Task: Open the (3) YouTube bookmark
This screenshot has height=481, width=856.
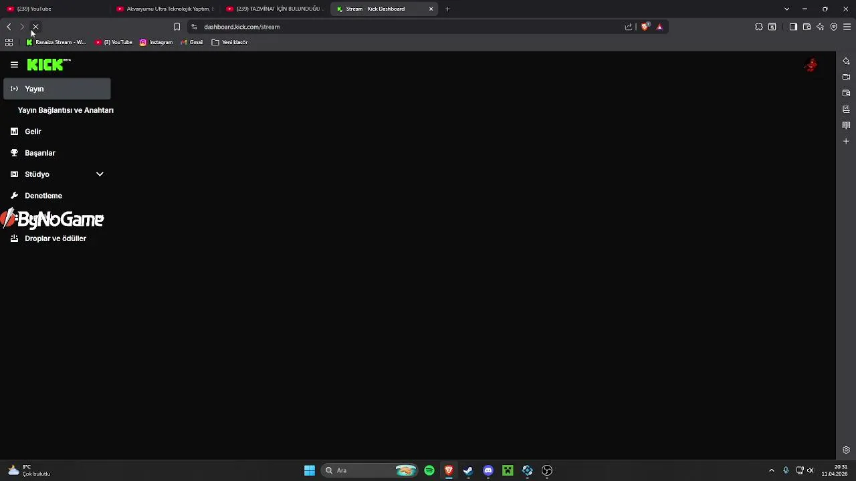Action: click(x=114, y=42)
